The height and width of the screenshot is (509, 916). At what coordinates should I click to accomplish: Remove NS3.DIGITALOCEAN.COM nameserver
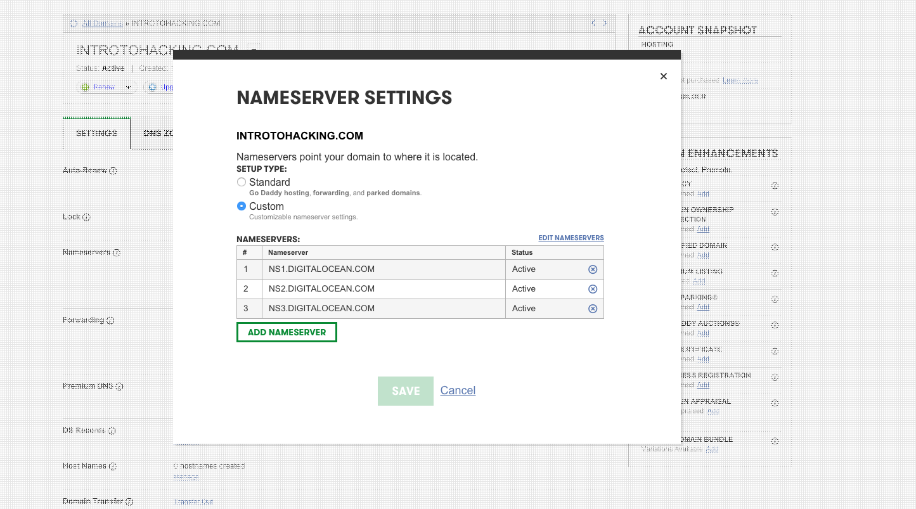tap(593, 309)
